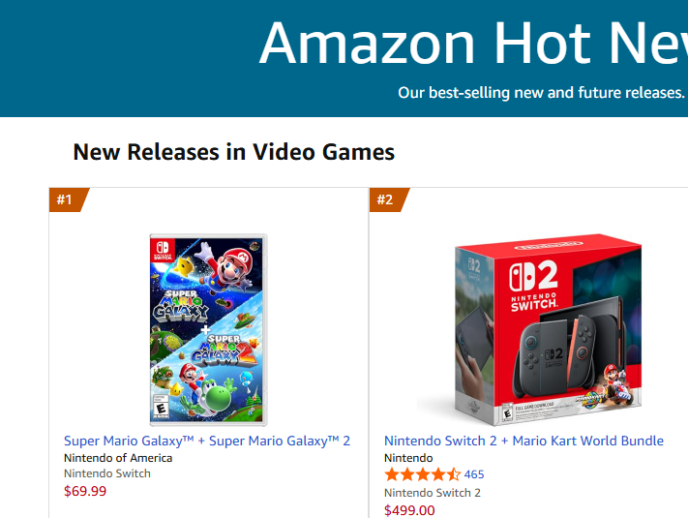This screenshot has width=688, height=518.
Task: Click the $69.99 price
Action: (x=85, y=491)
